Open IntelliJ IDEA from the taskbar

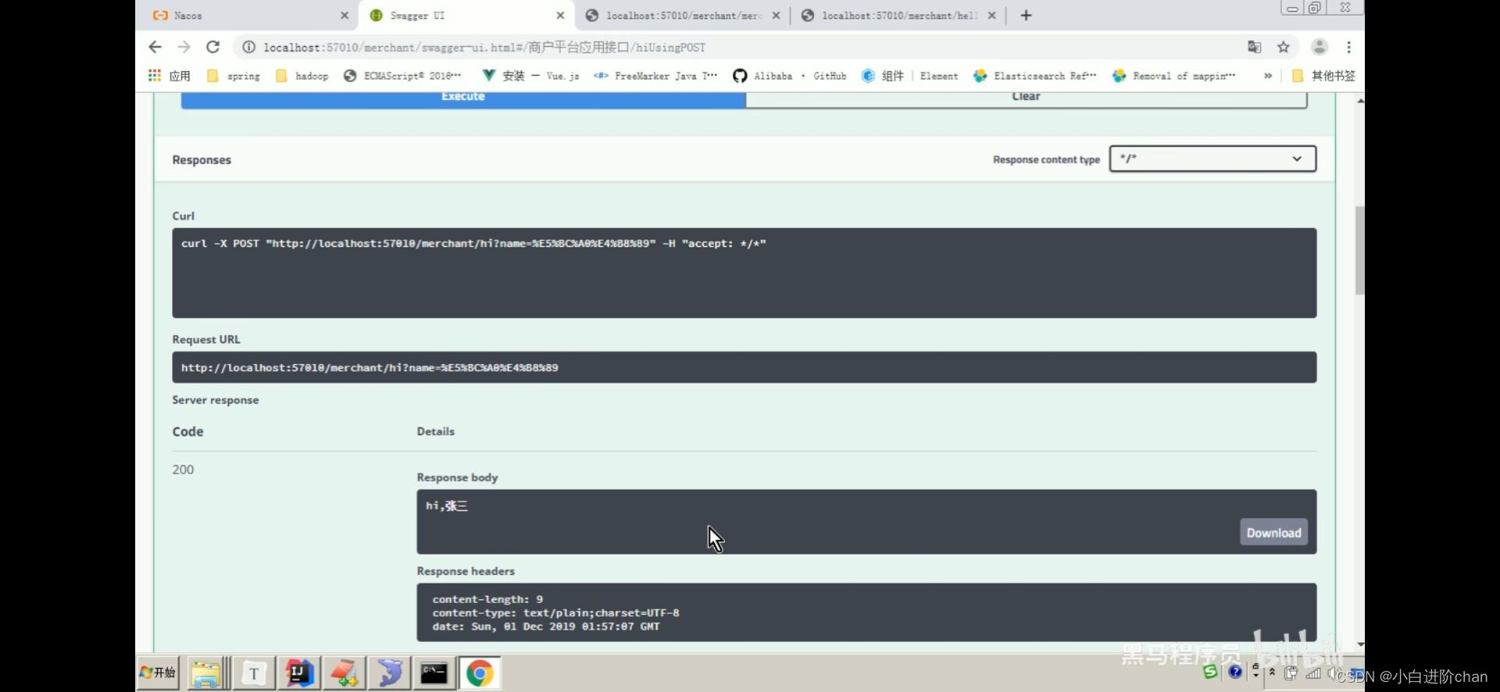click(x=299, y=673)
